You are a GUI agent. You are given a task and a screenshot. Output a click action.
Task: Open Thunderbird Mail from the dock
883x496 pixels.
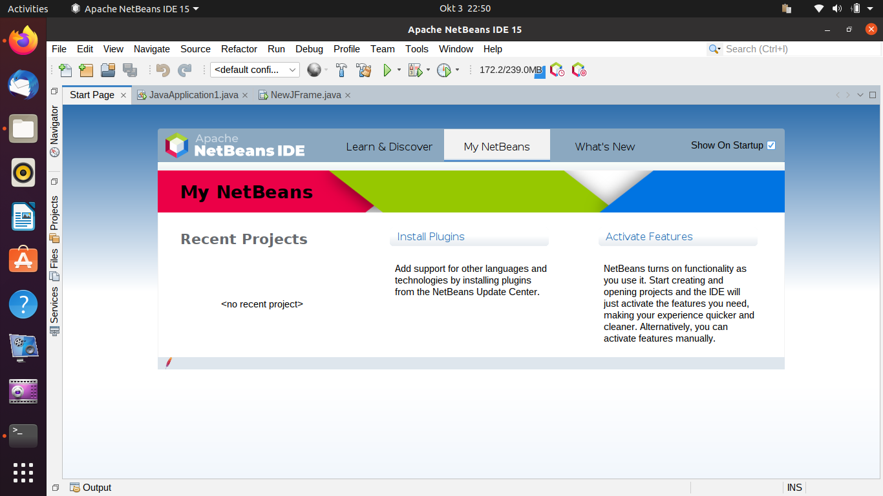pos(23,85)
